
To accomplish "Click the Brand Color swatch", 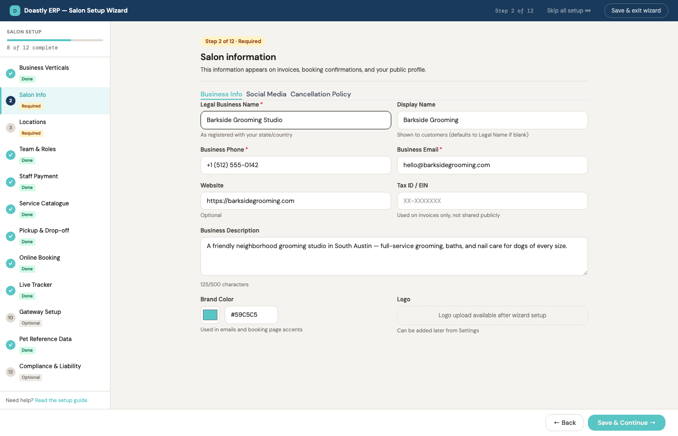I will click(210, 315).
